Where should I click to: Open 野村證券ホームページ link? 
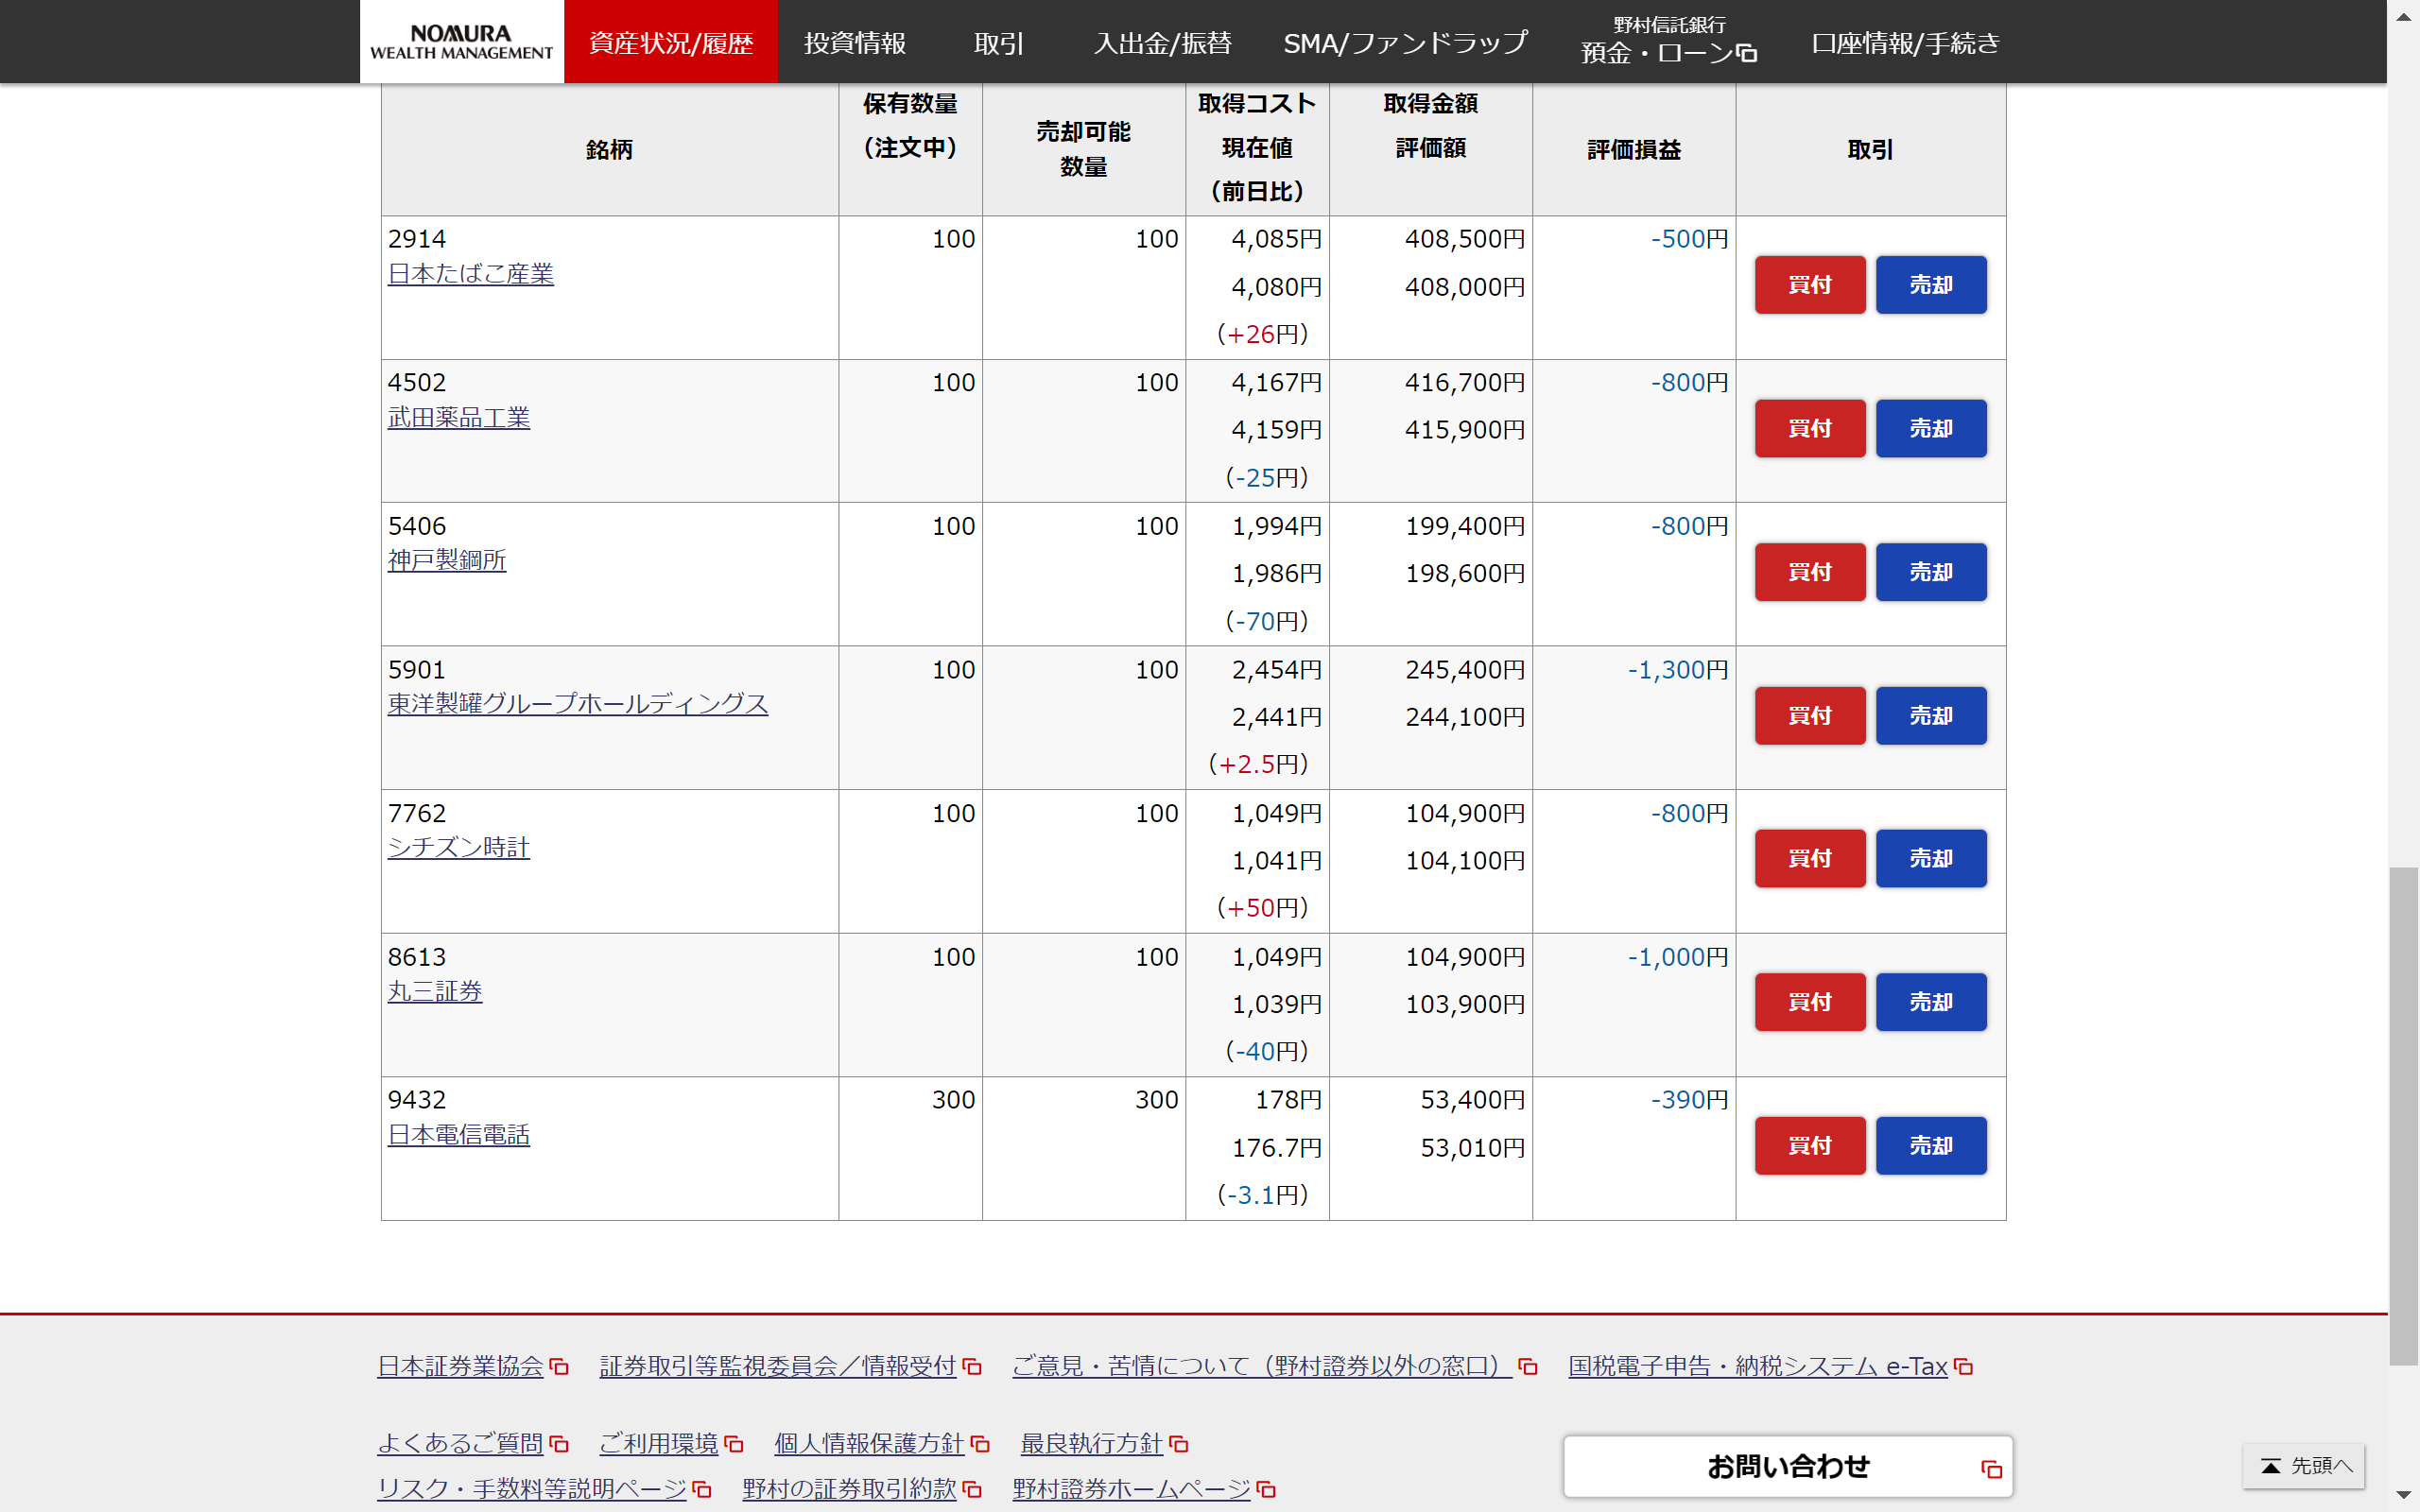tap(1131, 1489)
